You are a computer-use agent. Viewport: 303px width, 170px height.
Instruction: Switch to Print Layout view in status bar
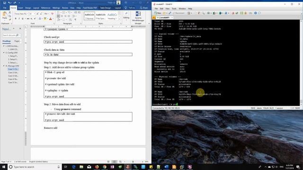(115, 161)
